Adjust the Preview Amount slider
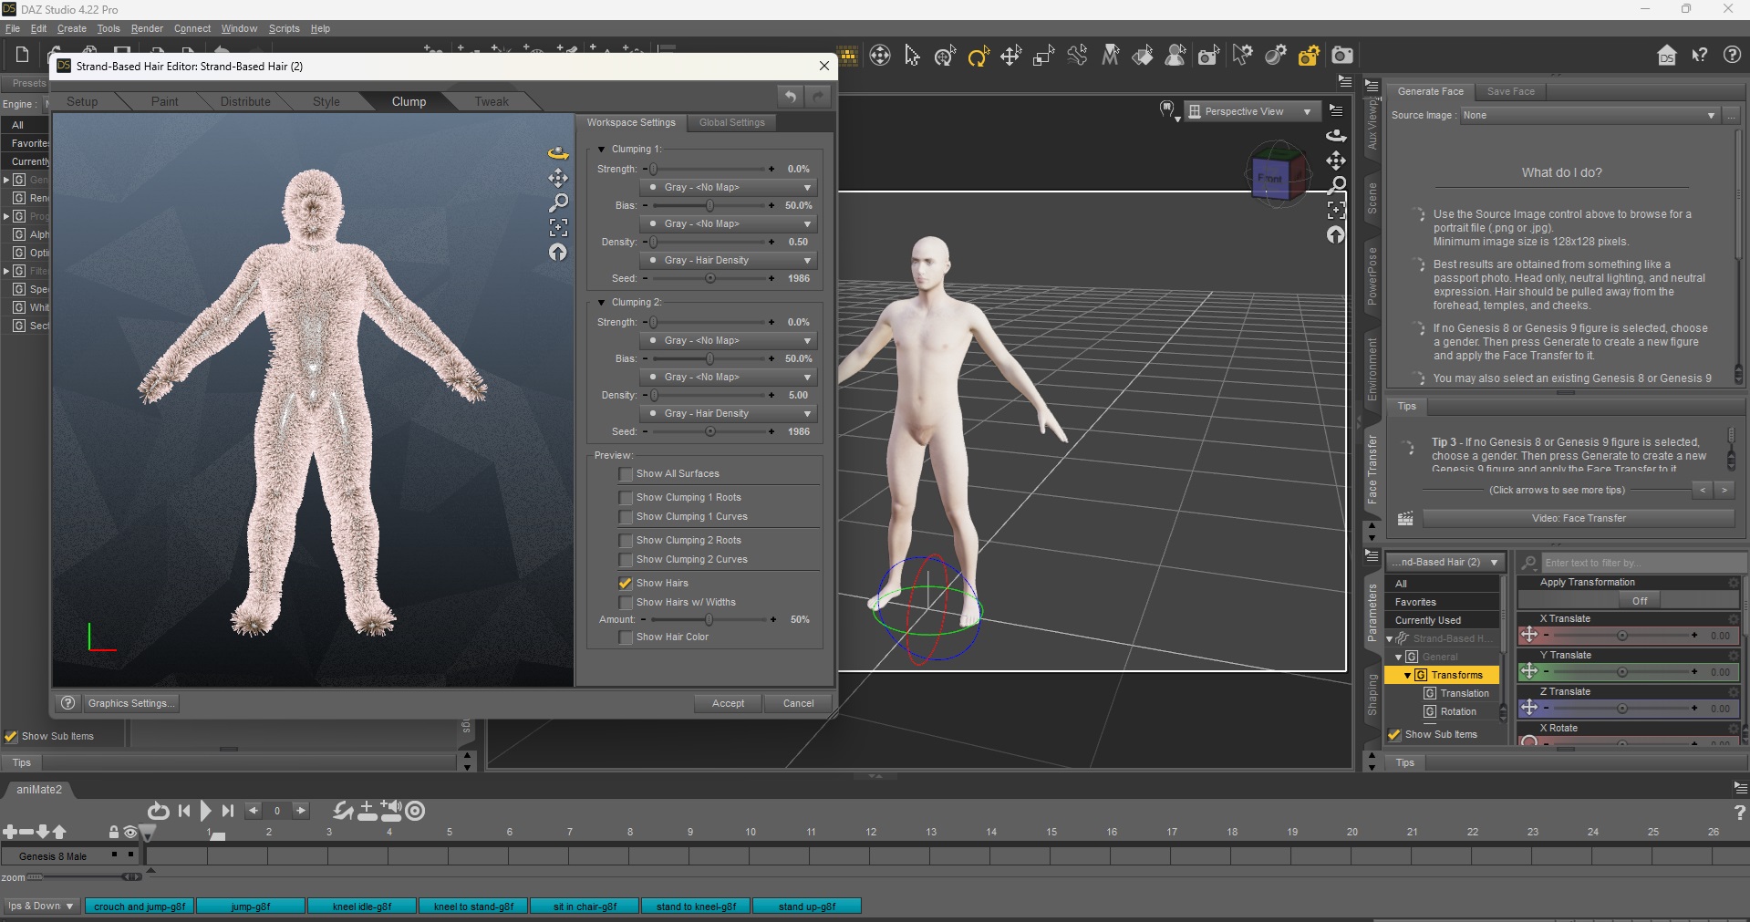This screenshot has height=922, width=1750. (x=709, y=619)
